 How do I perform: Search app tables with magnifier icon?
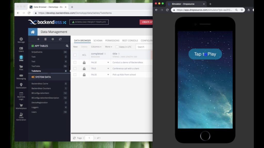[x=67, y=46]
